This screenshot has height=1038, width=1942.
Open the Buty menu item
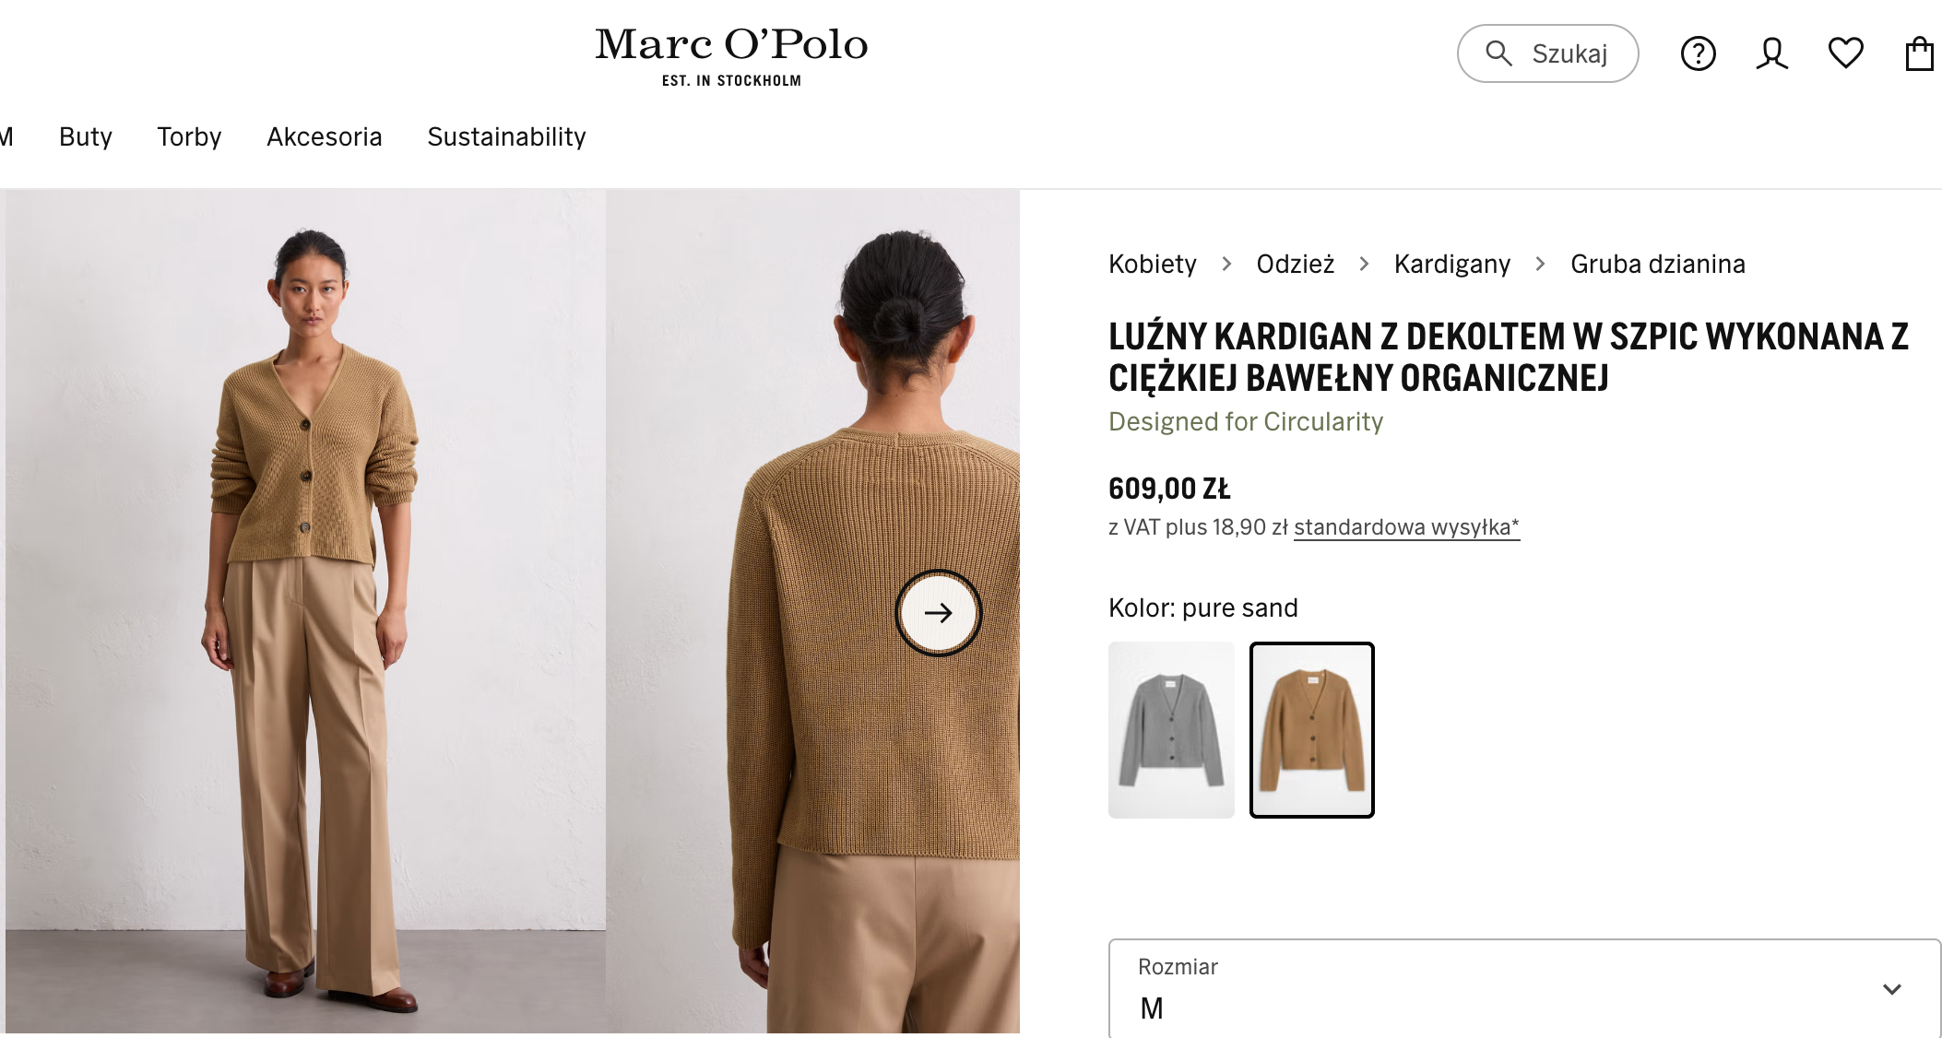[x=86, y=136]
